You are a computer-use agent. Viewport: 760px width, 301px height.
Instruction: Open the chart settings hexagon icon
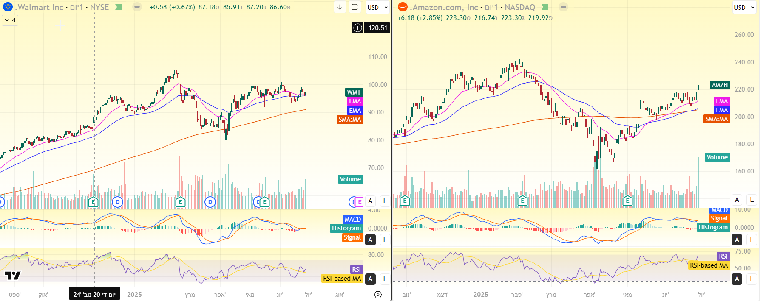tap(377, 295)
